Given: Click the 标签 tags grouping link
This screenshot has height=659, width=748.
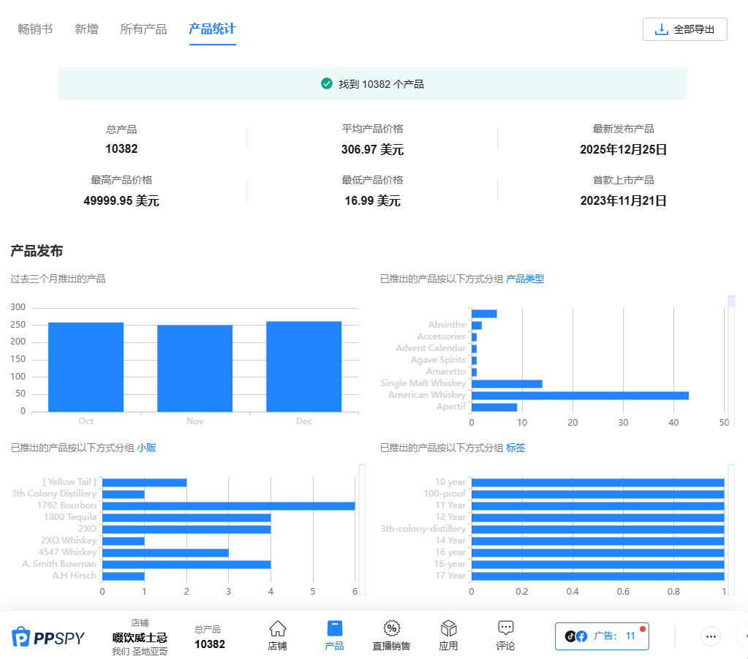Looking at the screenshot, I should point(515,448).
